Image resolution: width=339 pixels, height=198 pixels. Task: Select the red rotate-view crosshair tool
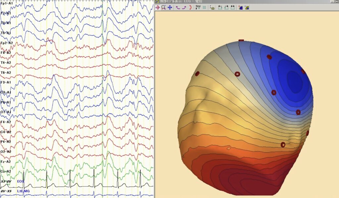(158, 8)
